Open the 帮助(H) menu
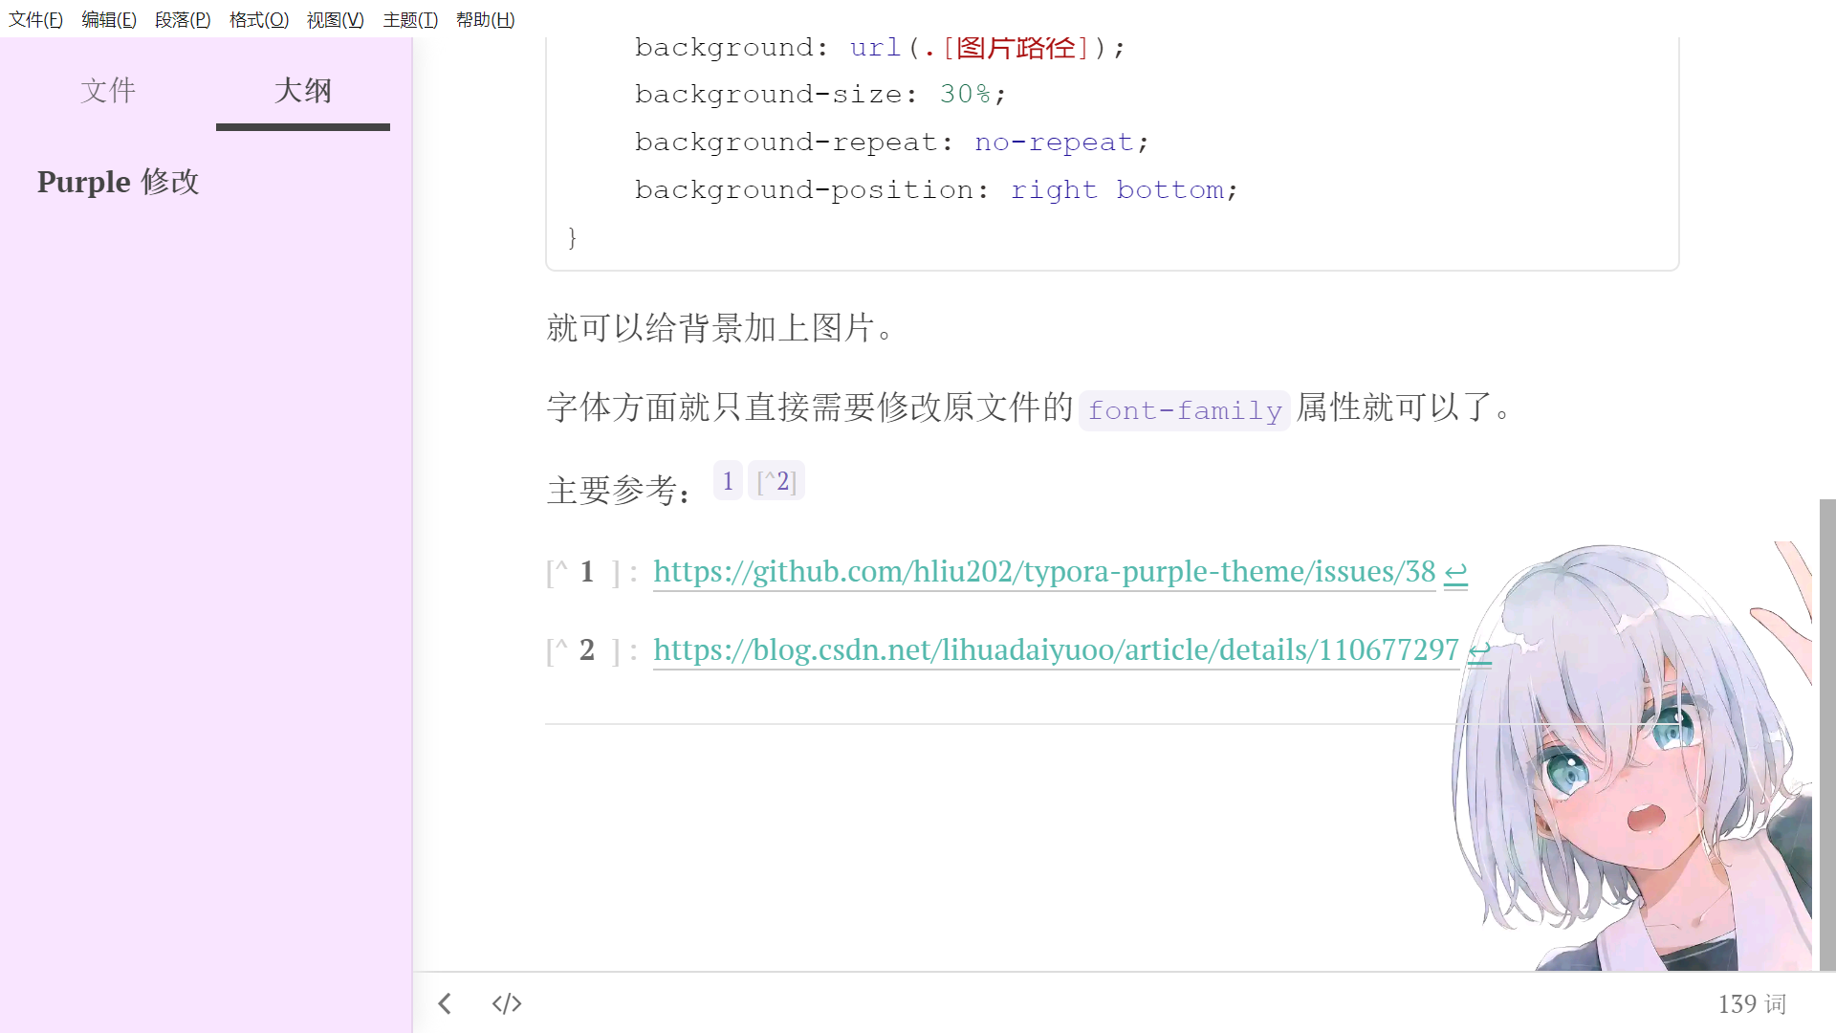This screenshot has height=1033, width=1836. pyautogui.click(x=486, y=19)
